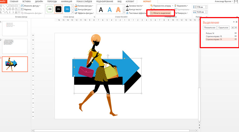Switch to the ACROBAT tab
Image resolution: width=239 pixels, height=132 pixels.
130,1
